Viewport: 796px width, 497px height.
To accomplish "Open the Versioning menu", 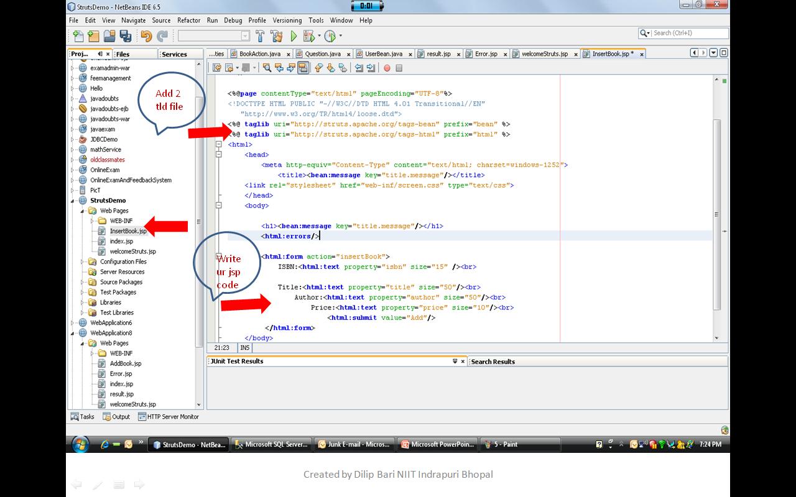I will click(287, 20).
